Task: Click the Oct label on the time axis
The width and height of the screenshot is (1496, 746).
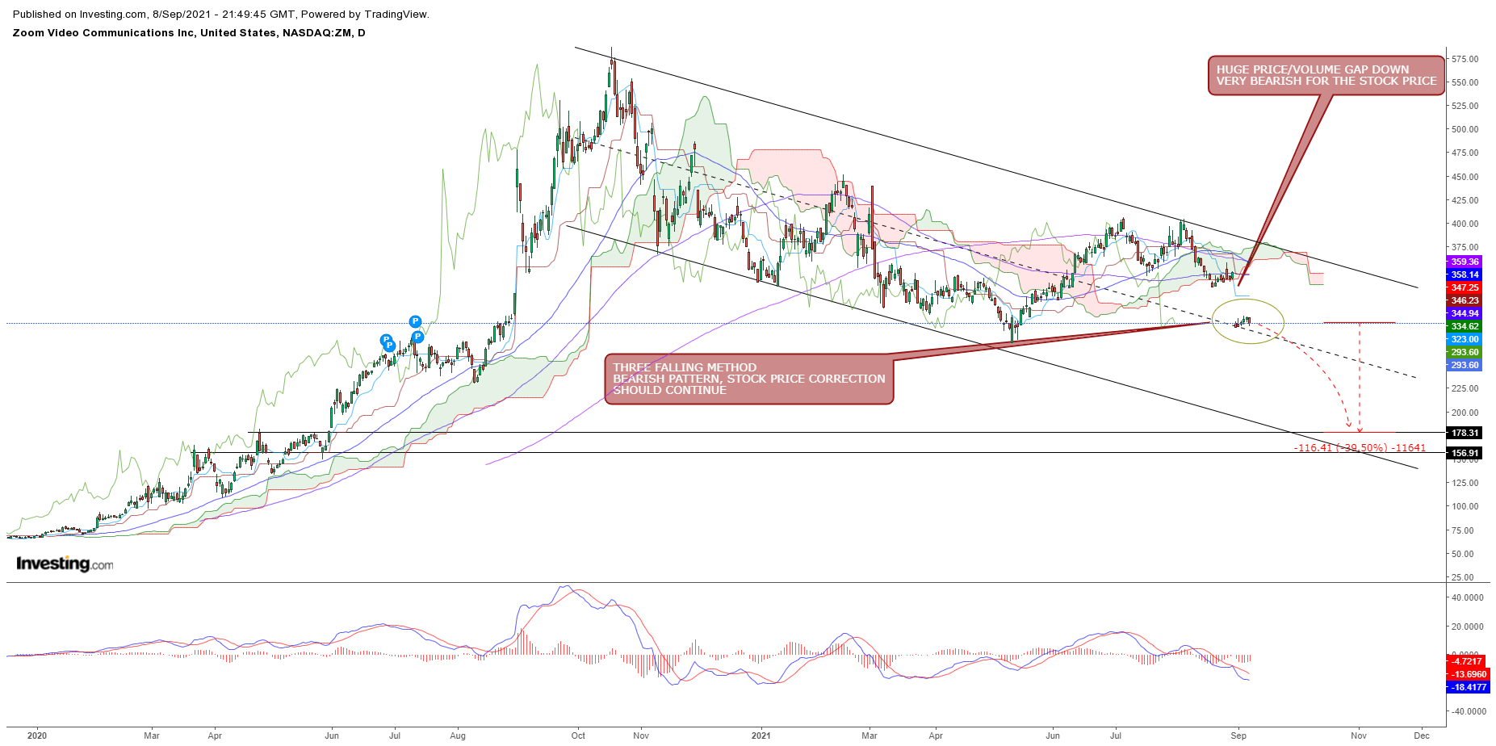Action: point(578,736)
